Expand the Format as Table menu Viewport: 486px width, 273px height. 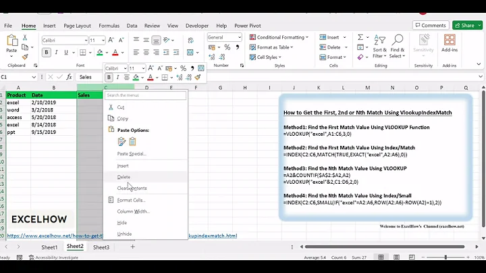(271, 47)
